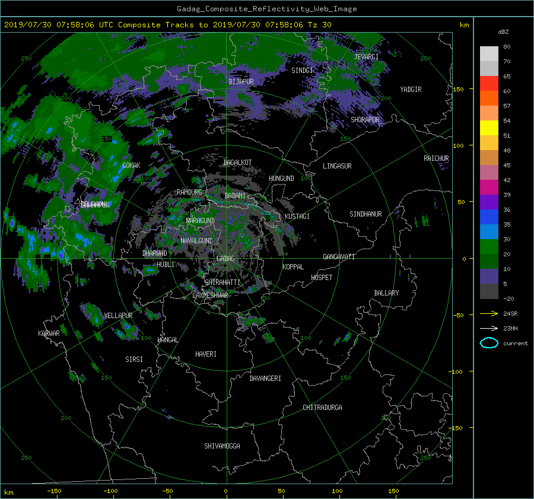Click the red 60-65 dBZ color swatch
Viewport: 534px width, 499px height.
click(x=489, y=84)
